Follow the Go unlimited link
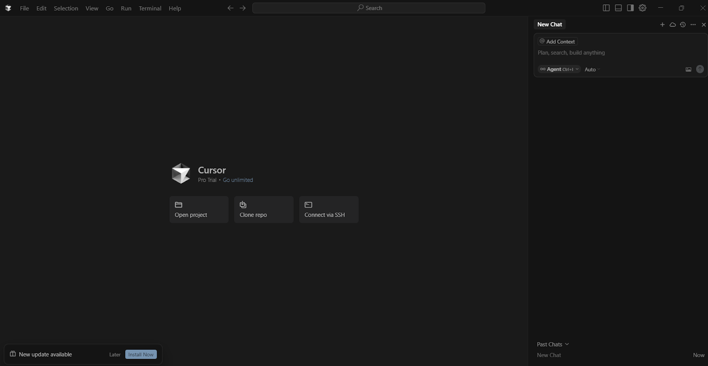Viewport: 708px width, 366px height. pyautogui.click(x=238, y=180)
